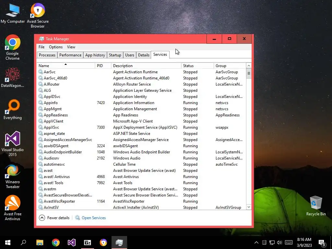Image resolution: width=332 pixels, height=249 pixels.
Task: Open the Avast Free Antivirus desktop shortcut
Action: [13, 208]
